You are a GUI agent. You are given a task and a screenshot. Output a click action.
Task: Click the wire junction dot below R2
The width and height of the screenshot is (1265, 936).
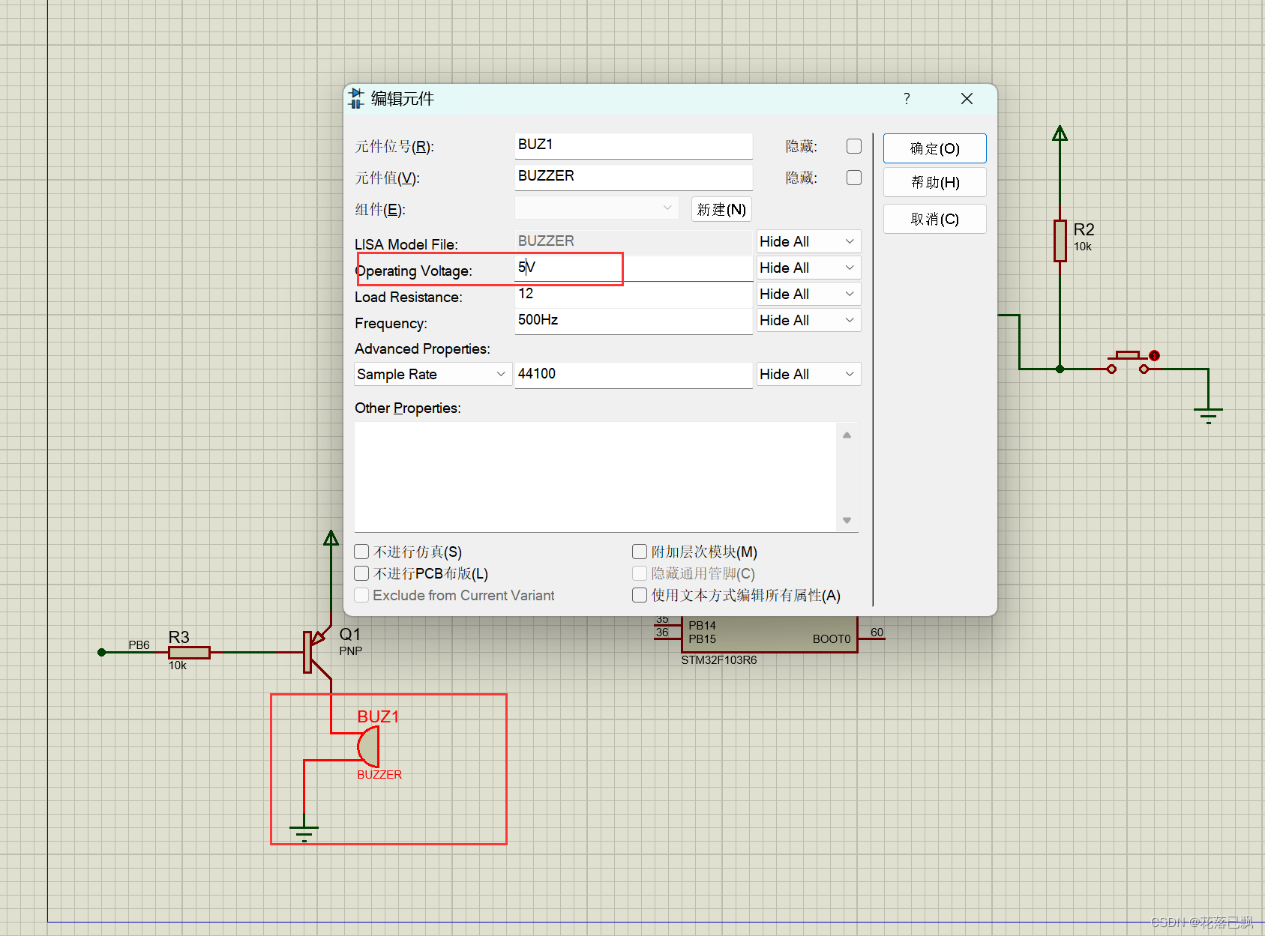1060,369
